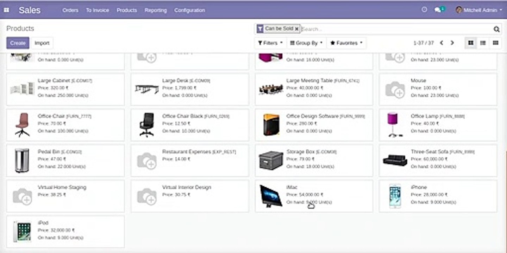This screenshot has width=507, height=253.
Task: Open the Virtual Interior Design product name
Action: [187, 187]
